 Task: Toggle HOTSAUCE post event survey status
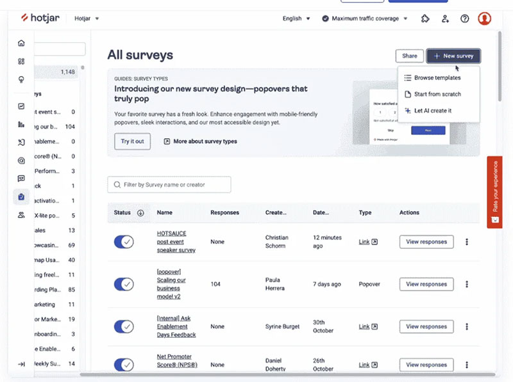coord(124,242)
